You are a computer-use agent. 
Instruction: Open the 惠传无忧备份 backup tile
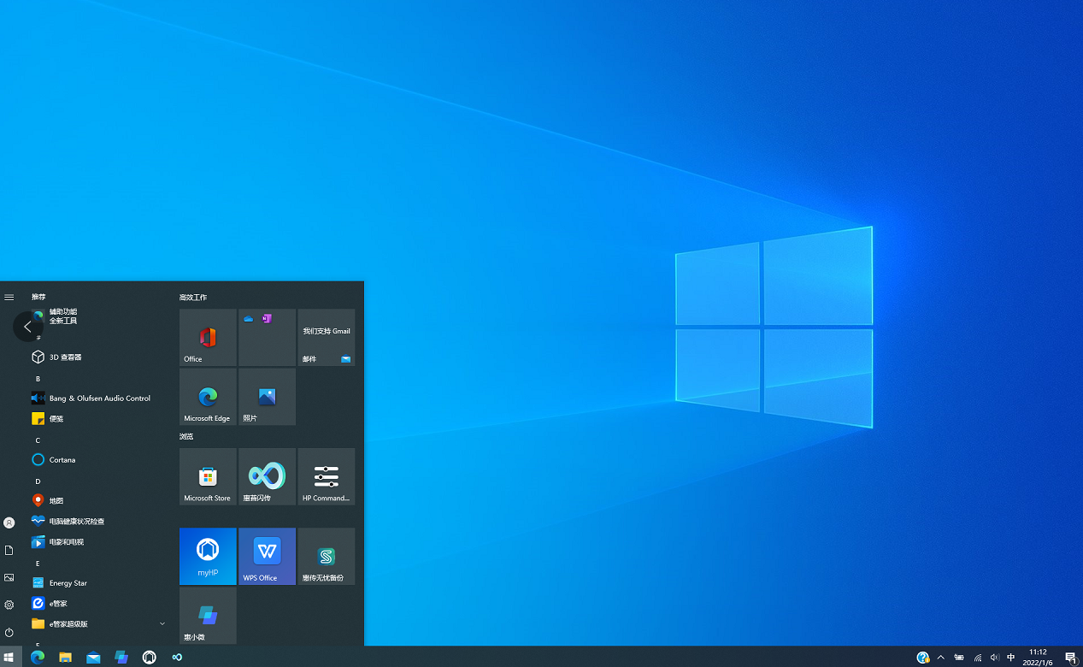(x=327, y=556)
